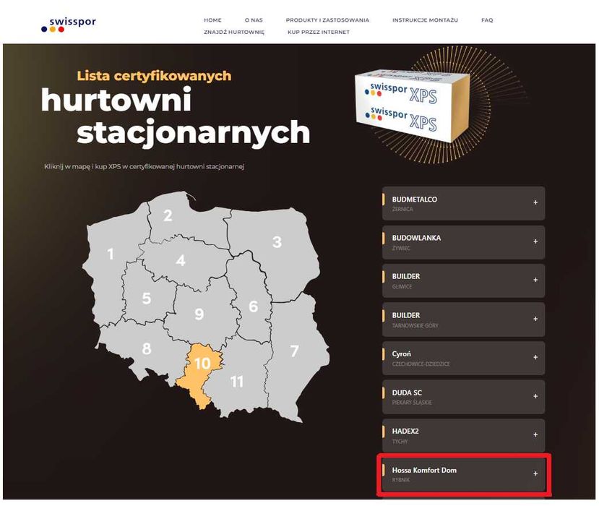Expand BUILDER Tarnowskie Góry plus icon
This screenshot has height=506, width=599.
[535, 319]
